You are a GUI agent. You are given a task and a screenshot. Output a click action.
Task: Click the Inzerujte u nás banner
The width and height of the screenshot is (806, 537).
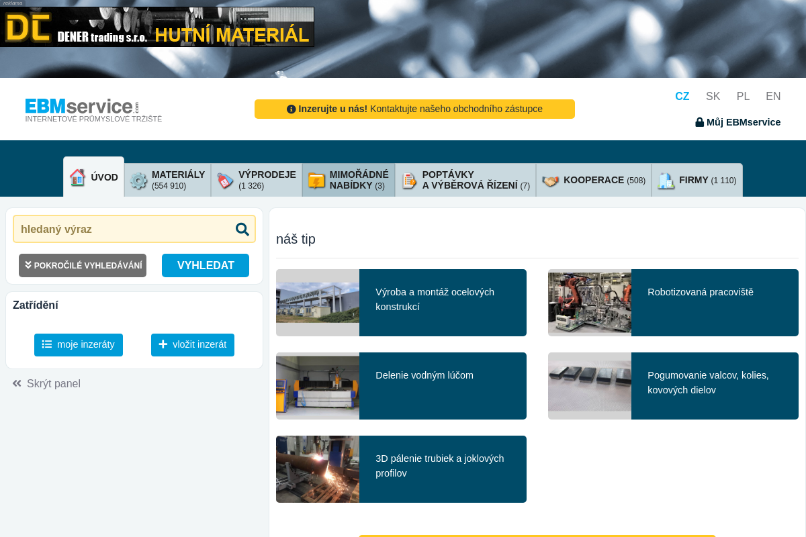(414, 109)
